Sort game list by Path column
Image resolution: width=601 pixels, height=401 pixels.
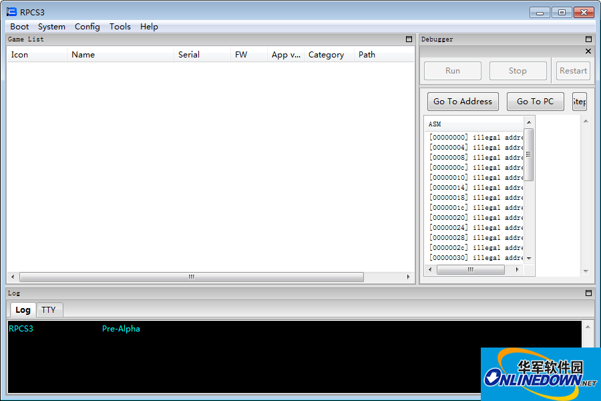pyautogui.click(x=384, y=55)
